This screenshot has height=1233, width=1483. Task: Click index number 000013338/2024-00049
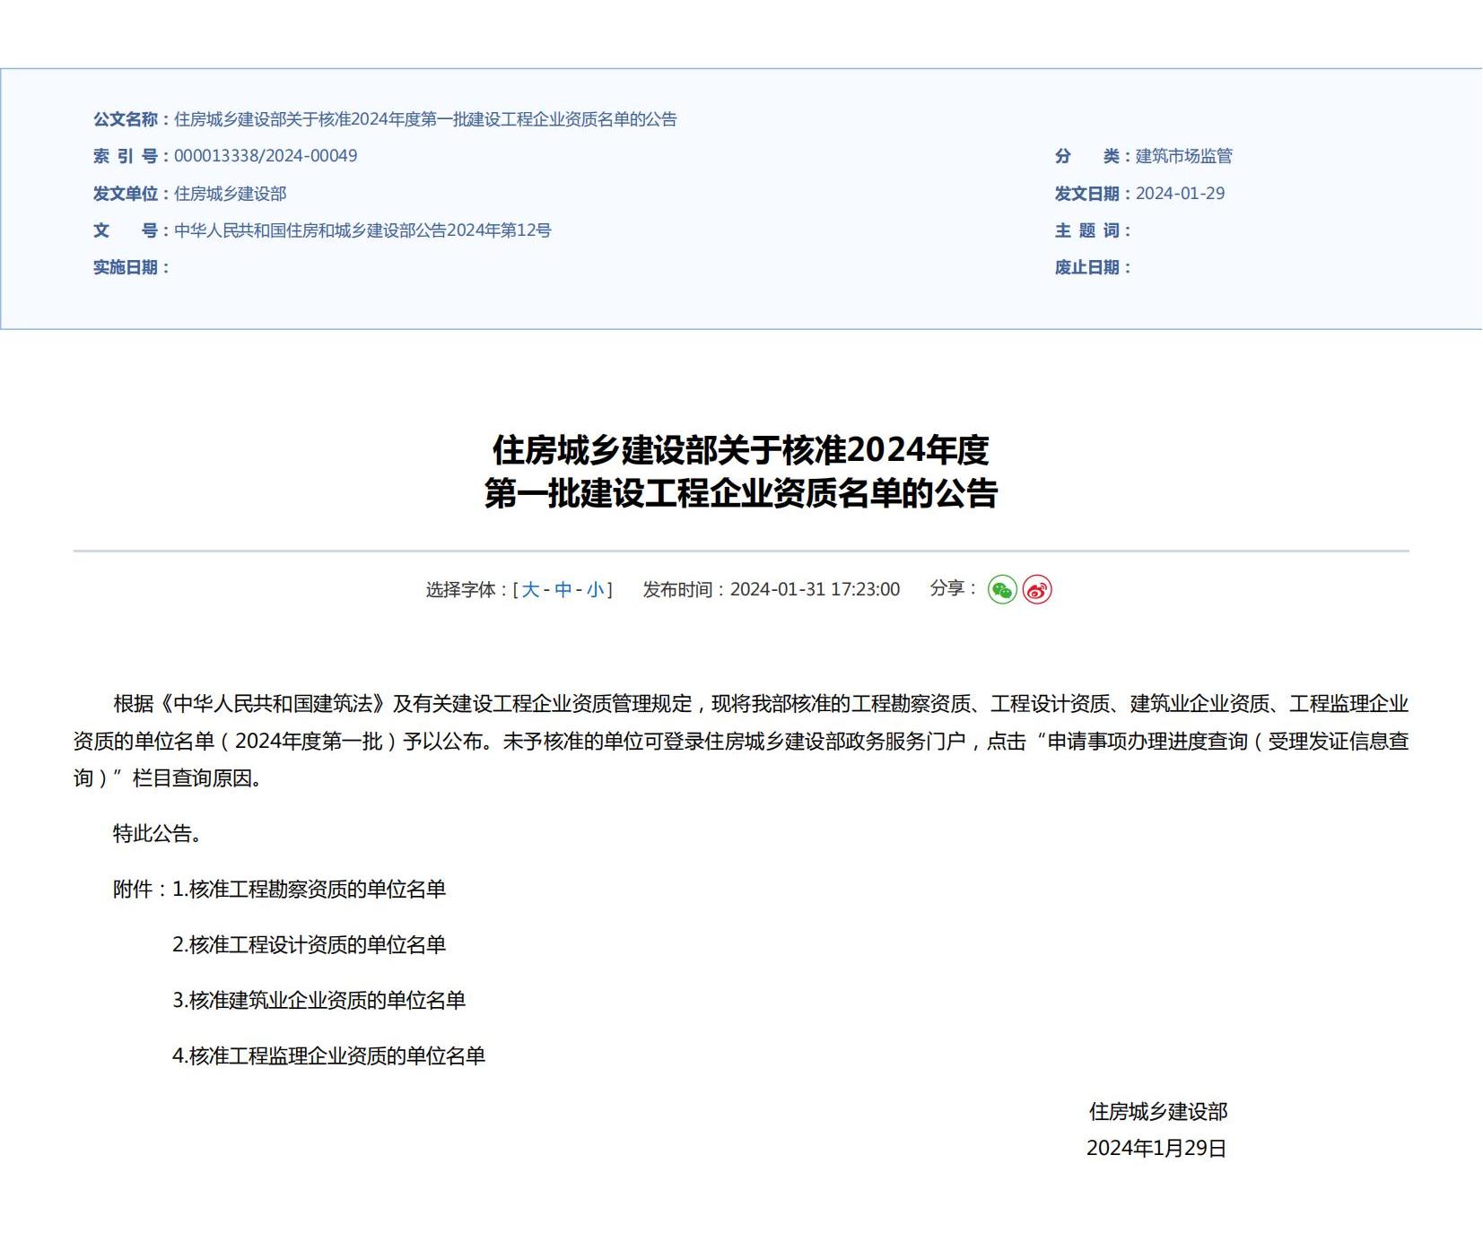[x=266, y=156]
